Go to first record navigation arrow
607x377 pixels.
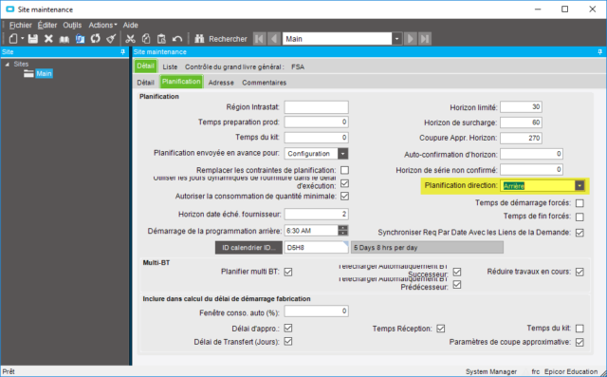pos(259,39)
